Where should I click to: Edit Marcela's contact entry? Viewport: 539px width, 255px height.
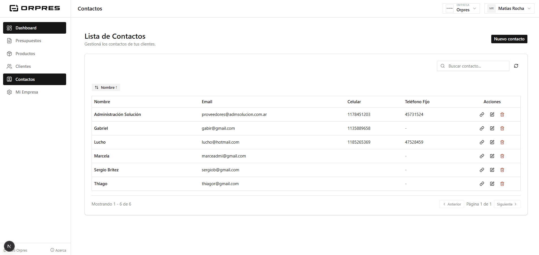coord(492,156)
